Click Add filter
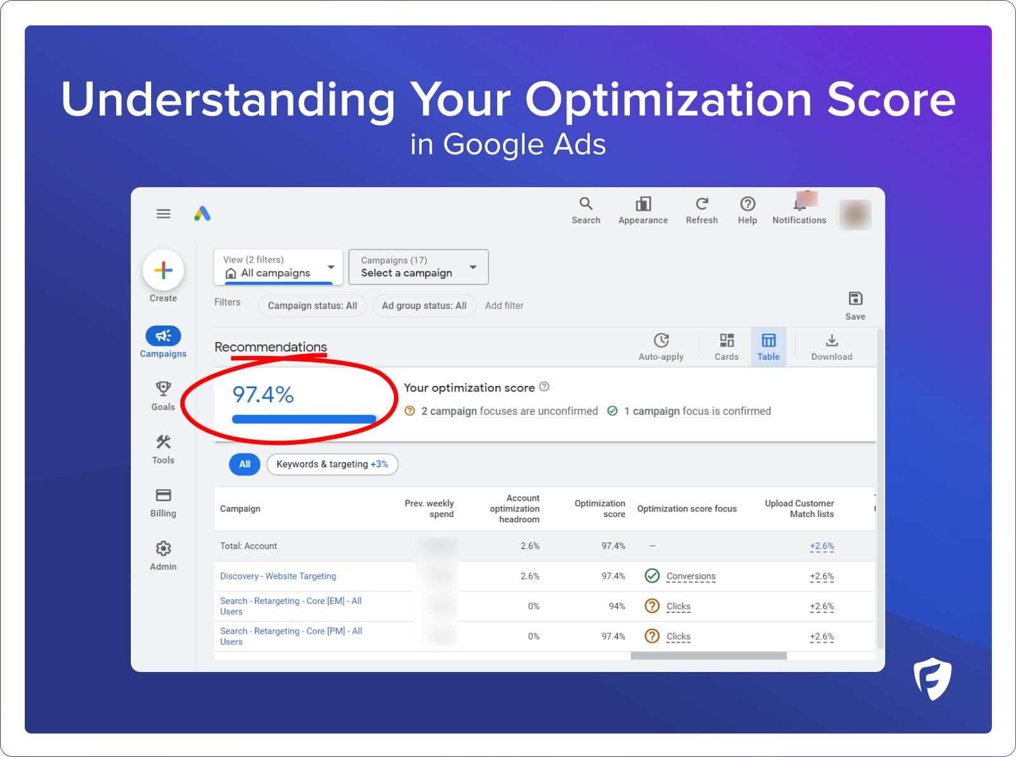1016x757 pixels. (504, 306)
